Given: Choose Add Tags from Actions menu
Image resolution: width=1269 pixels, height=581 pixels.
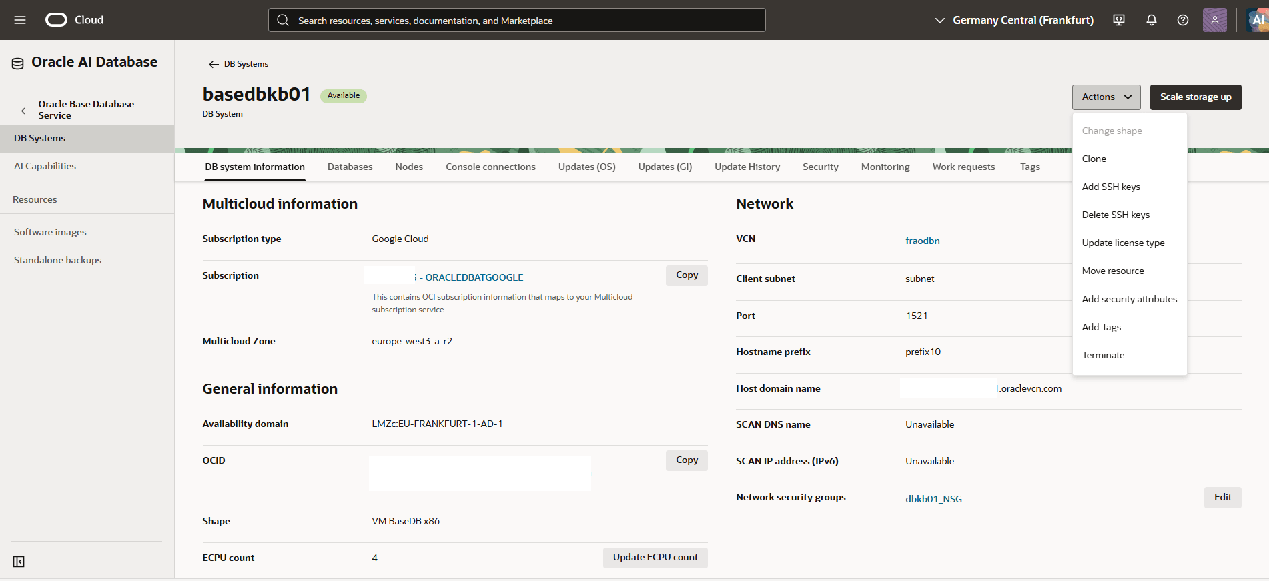Looking at the screenshot, I should (x=1130, y=327).
